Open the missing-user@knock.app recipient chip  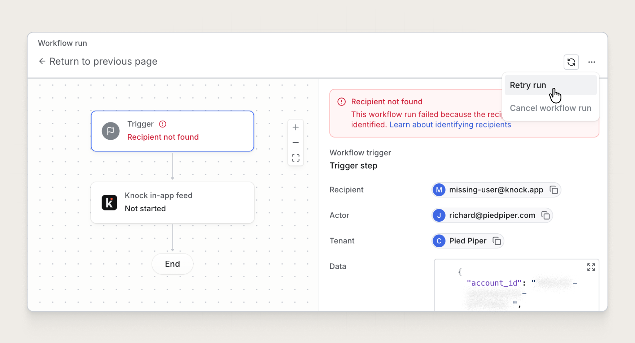[496, 190]
